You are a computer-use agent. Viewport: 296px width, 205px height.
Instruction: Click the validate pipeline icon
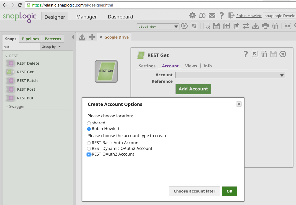(194, 26)
